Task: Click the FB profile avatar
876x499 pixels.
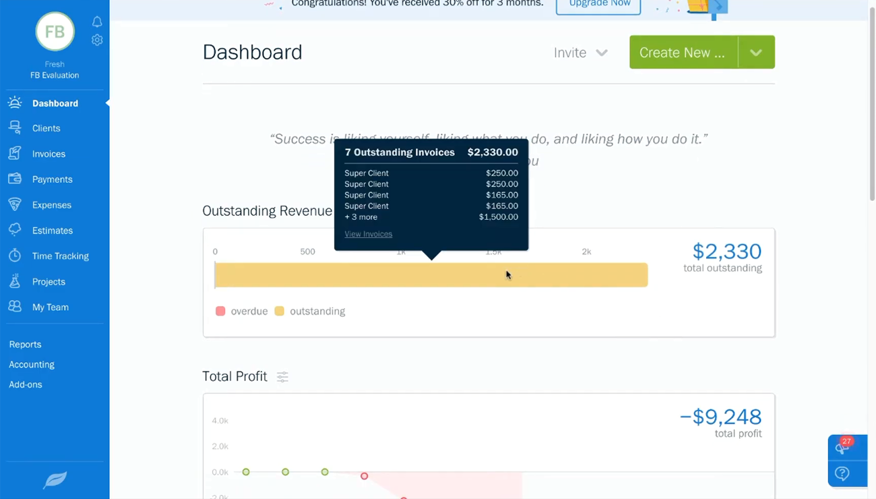Action: [55, 32]
